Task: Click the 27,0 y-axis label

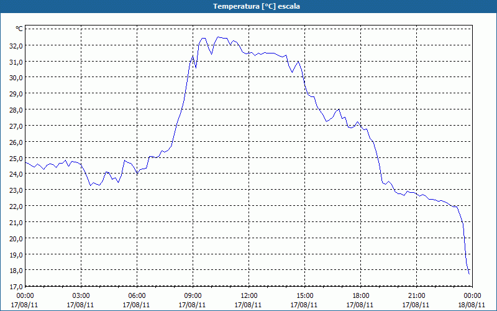Action: click(x=17, y=126)
